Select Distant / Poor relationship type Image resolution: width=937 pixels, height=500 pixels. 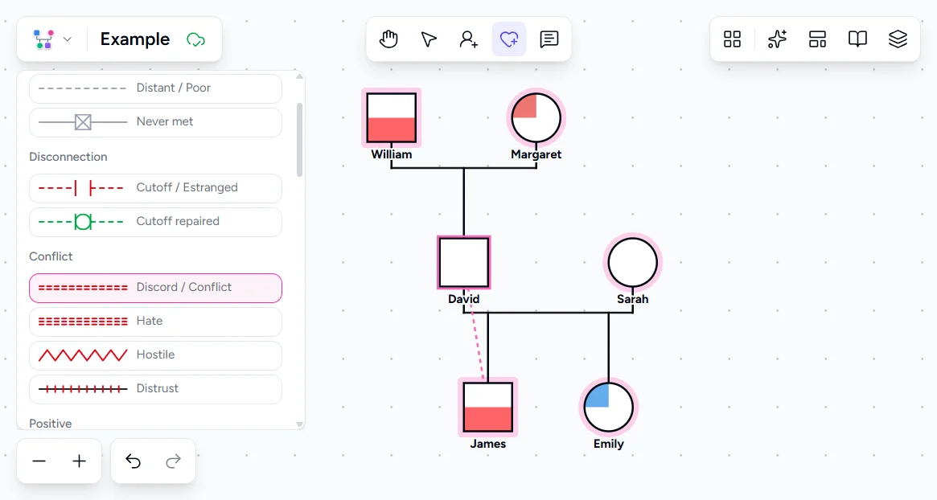(155, 88)
